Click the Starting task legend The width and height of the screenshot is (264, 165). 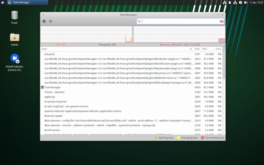164,138
